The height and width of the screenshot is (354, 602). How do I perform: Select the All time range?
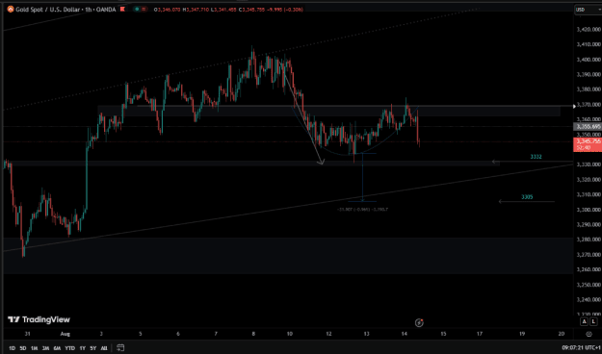[x=104, y=348]
